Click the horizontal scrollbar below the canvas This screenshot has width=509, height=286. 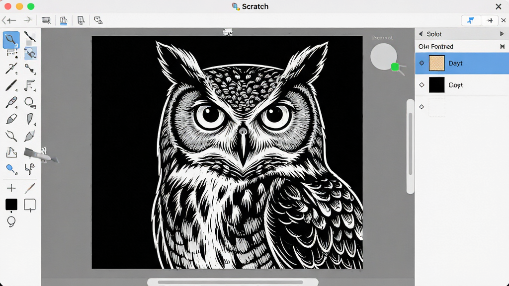click(233, 282)
